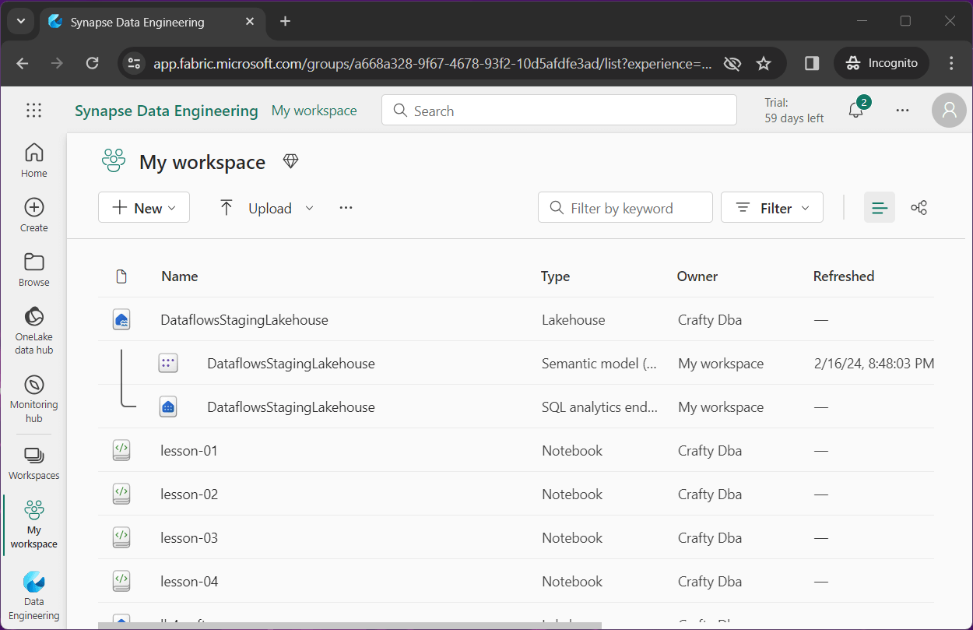Switch to lineage view icon
Viewport: 973px width, 630px height.
tap(919, 208)
